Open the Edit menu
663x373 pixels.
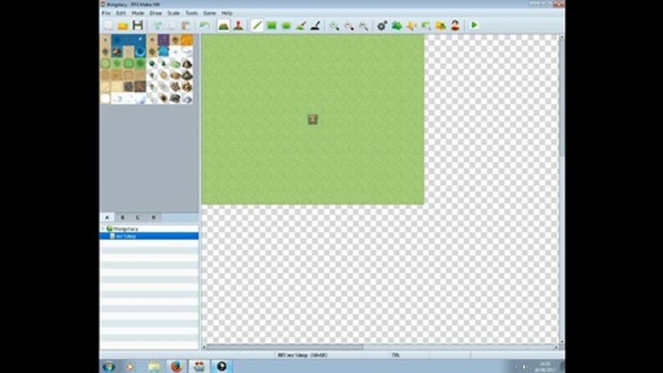pos(121,13)
